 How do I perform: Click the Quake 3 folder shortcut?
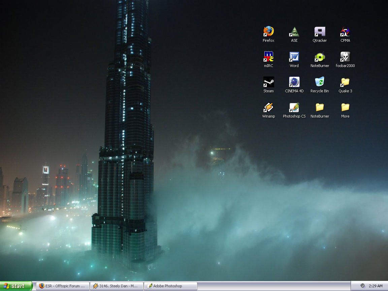tap(345, 82)
